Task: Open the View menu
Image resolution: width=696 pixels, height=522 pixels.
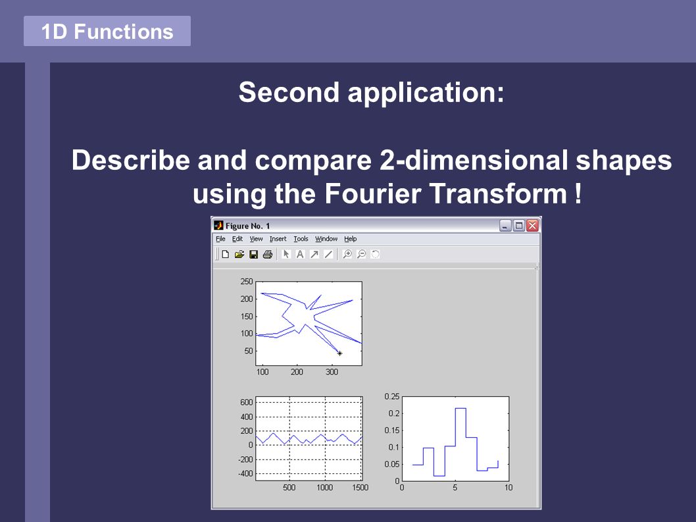Action: (x=256, y=238)
